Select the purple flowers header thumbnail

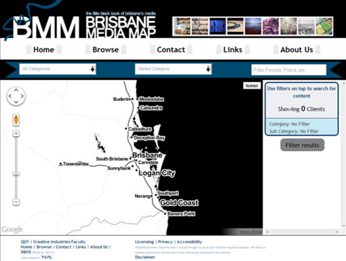coord(271,26)
